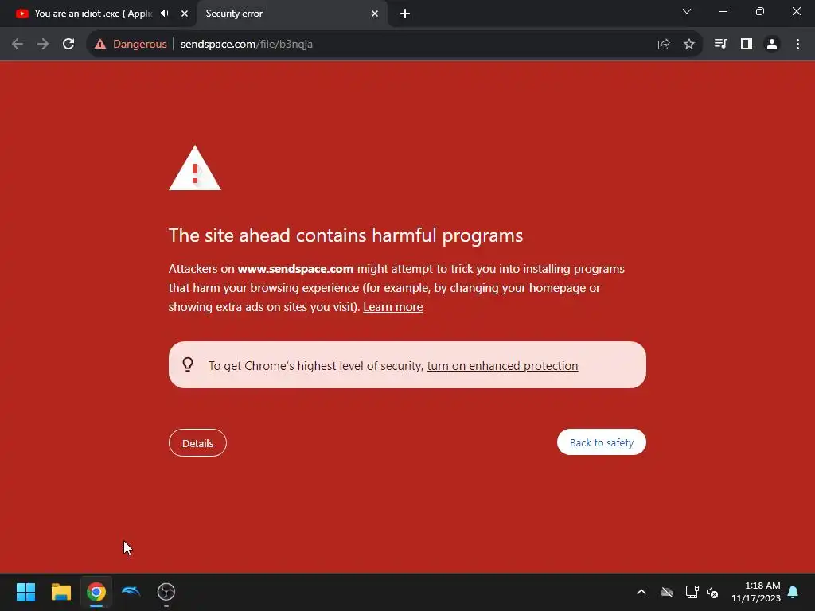Open OBS Studio from the taskbar

(x=166, y=592)
